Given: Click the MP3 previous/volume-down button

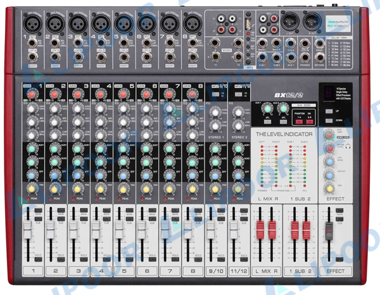Looking at the screenshot, I should click(x=248, y=55).
